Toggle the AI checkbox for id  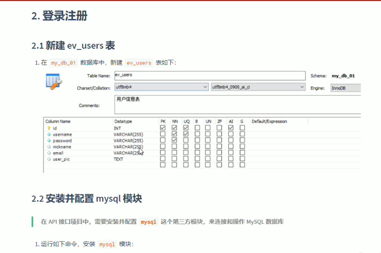231,128
